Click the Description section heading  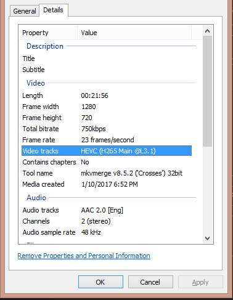point(45,46)
